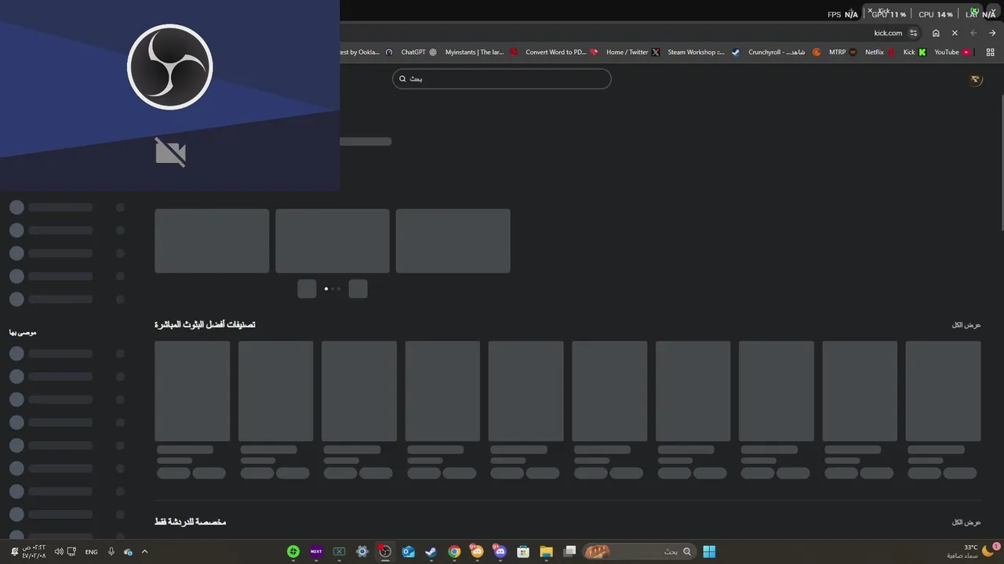Viewport: 1004px width, 564px height.
Task: Open the Kick bookmark in bookmarks bar
Action: (915, 52)
